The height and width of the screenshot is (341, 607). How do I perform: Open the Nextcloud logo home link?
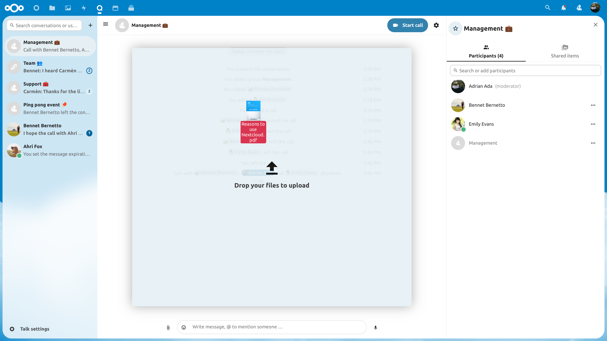click(x=14, y=8)
